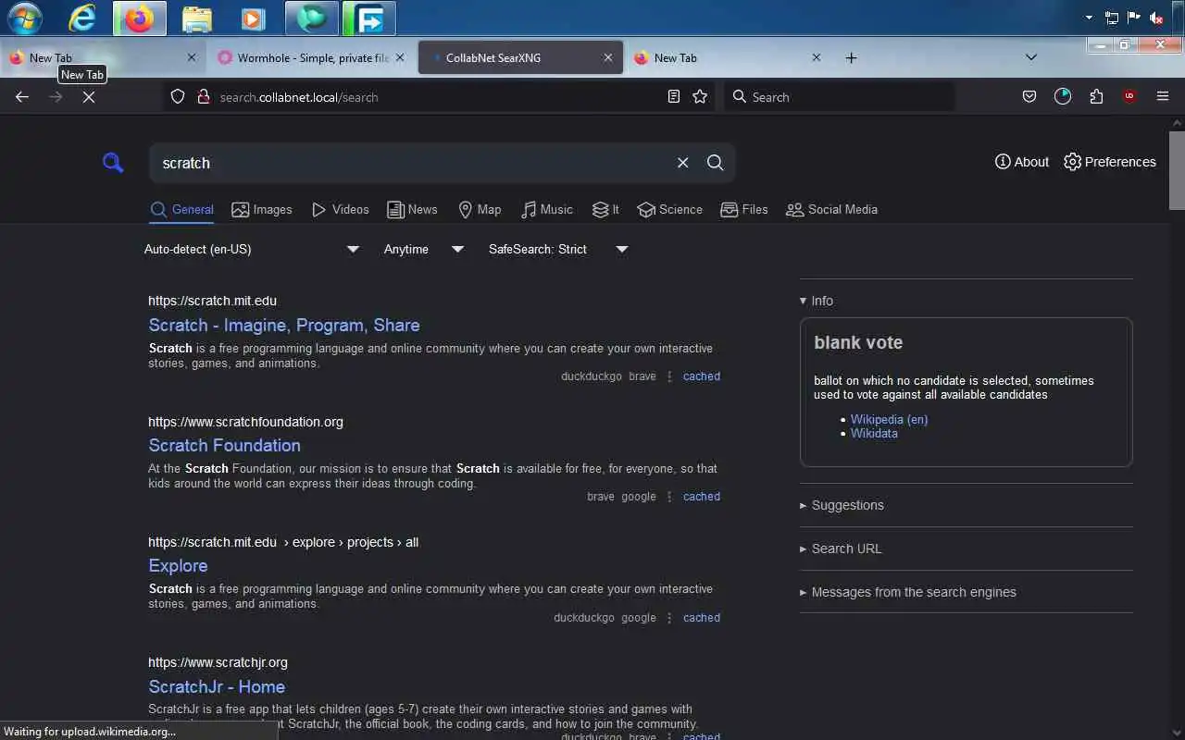Click the scratch query input
1185x740 pixels.
pos(415,163)
